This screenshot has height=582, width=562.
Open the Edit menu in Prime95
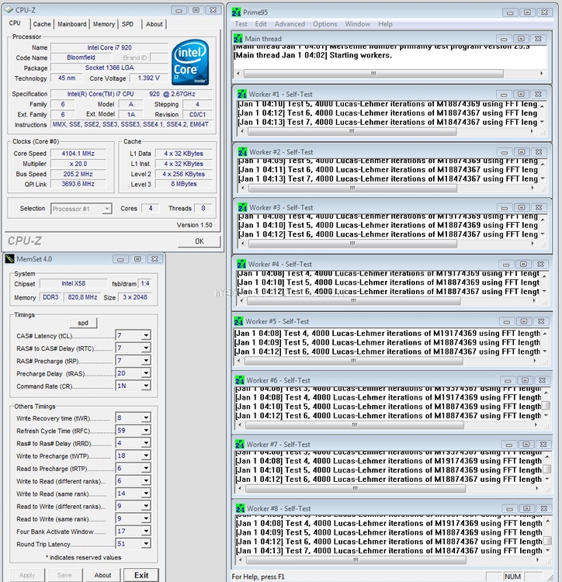[x=261, y=24]
